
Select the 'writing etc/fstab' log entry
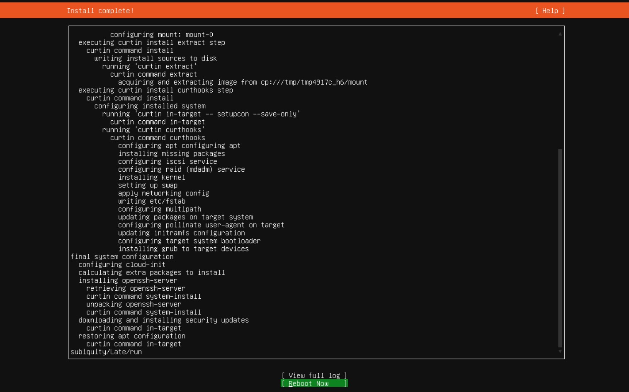tap(152, 201)
